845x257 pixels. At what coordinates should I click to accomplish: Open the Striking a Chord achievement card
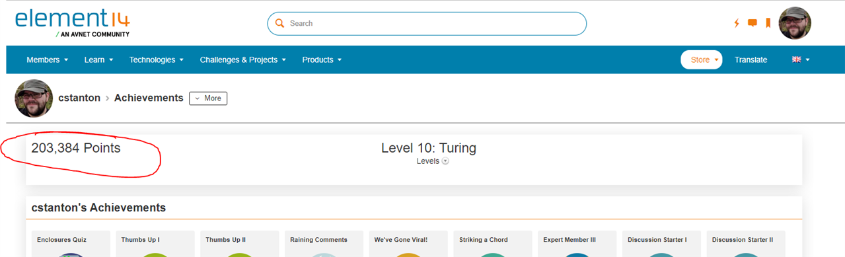(x=493, y=244)
